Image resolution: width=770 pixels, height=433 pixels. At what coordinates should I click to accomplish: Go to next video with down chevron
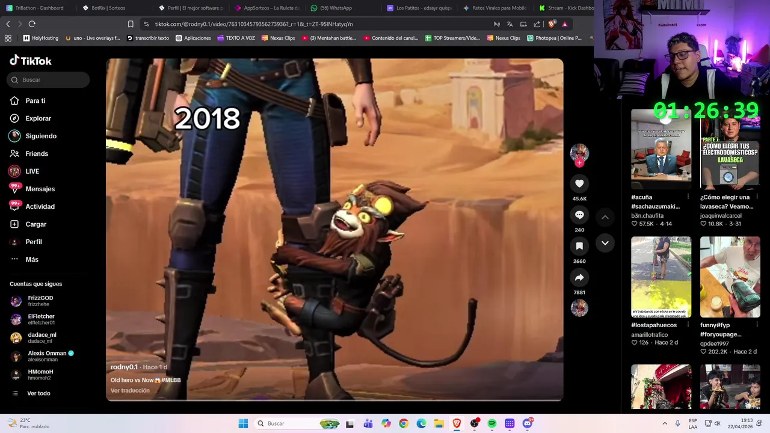(x=605, y=243)
